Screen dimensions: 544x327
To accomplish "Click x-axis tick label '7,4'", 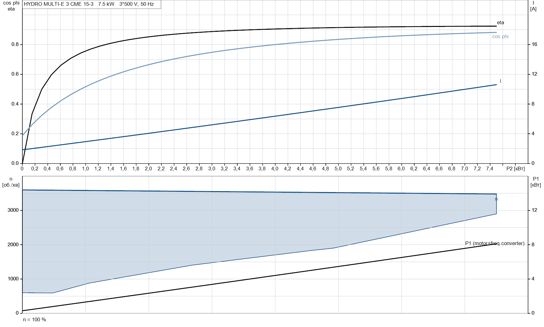I will coord(489,168).
